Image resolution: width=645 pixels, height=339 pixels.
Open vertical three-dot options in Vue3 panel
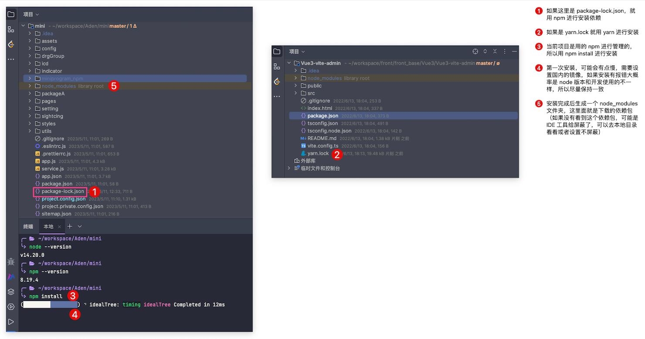coord(505,51)
